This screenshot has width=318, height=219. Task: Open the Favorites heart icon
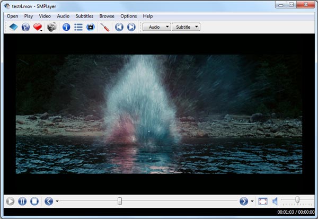38,27
